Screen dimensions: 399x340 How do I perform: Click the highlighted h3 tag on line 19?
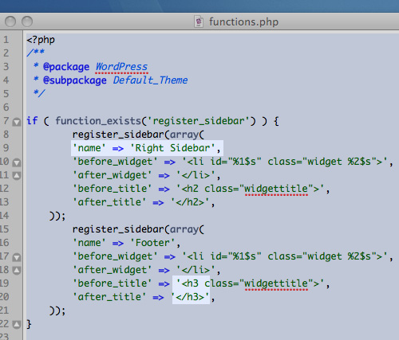[190, 283]
